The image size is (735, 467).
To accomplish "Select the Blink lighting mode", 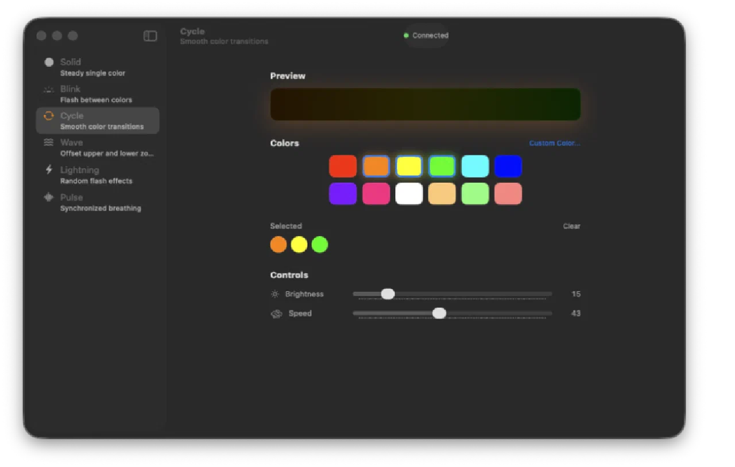I will pyautogui.click(x=98, y=94).
